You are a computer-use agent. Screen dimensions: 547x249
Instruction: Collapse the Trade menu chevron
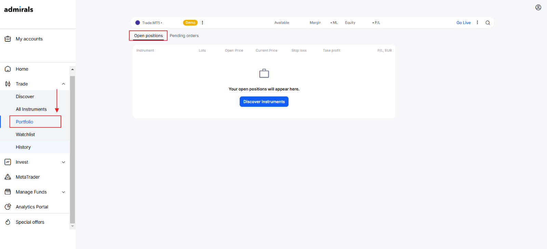(63, 84)
